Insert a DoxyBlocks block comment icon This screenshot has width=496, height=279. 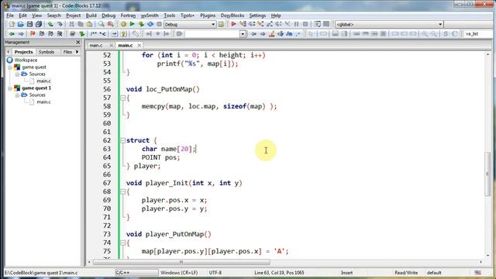pyautogui.click(x=94, y=34)
